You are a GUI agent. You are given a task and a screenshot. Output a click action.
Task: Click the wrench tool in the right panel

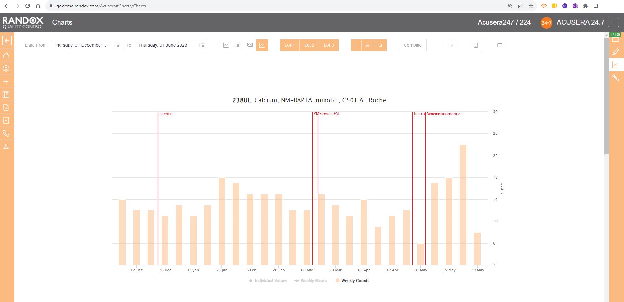point(616,78)
